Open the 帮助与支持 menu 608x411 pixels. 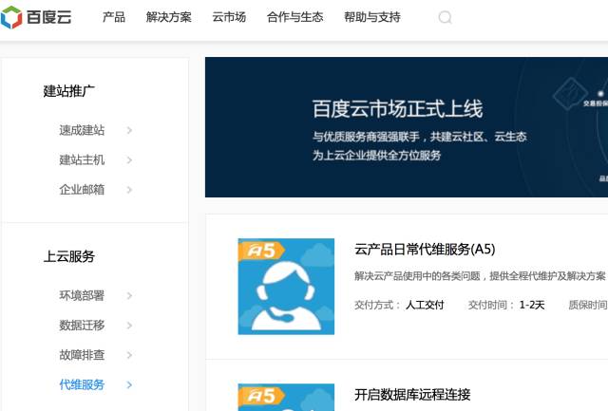coord(372,17)
